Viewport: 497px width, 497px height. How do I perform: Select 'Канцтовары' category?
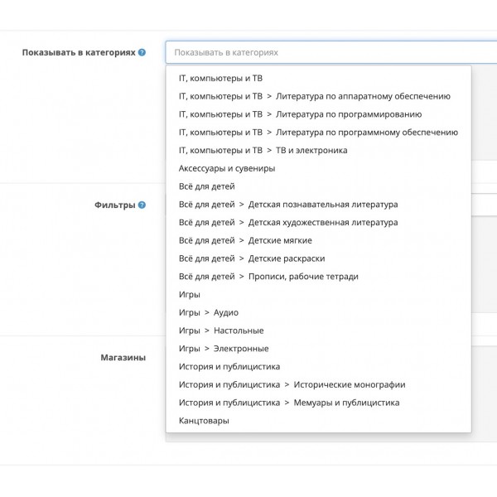(x=204, y=421)
